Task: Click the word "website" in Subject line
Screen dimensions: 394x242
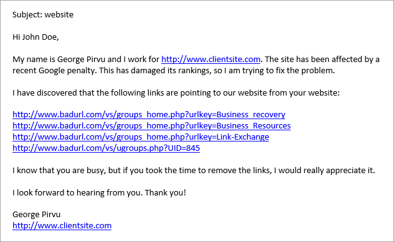Action: (x=59, y=14)
